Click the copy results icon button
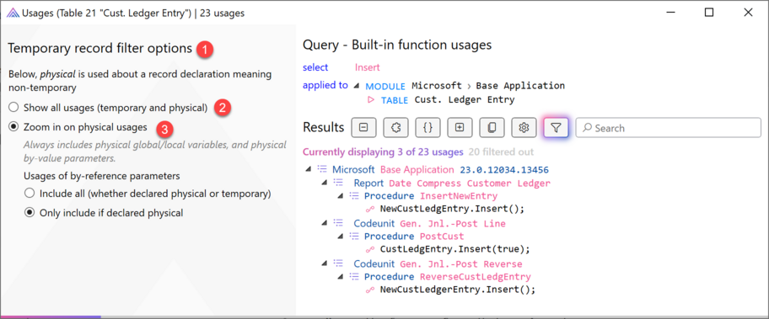This screenshot has height=319, width=769. coord(492,128)
